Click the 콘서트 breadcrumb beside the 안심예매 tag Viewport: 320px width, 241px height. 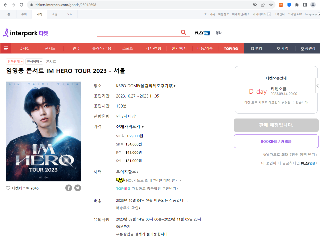pos(51,61)
